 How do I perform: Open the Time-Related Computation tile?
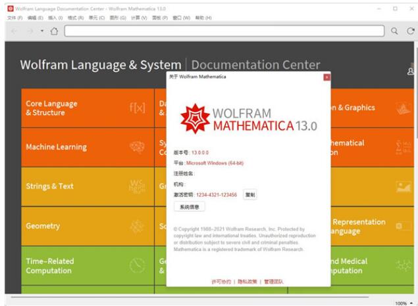[88, 265]
